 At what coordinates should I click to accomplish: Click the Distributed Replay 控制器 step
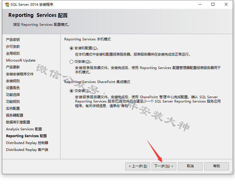click(27, 143)
